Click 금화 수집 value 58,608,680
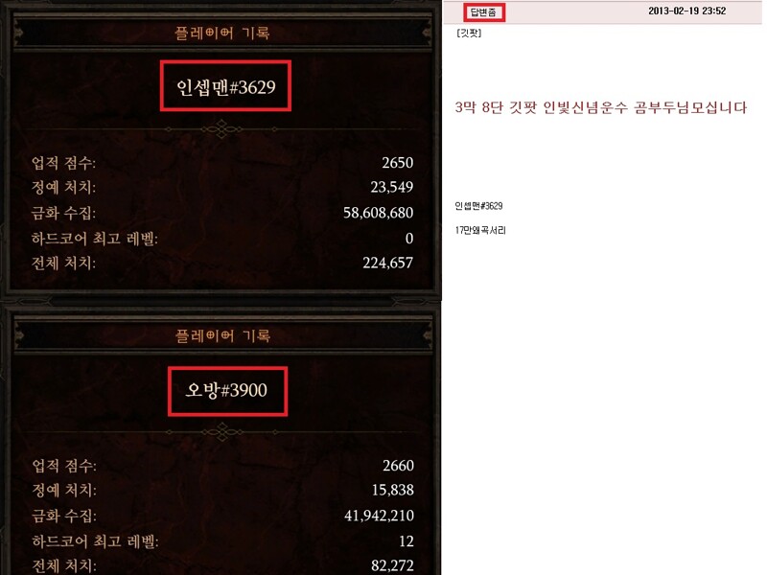Viewport: 767px width, 575px height. tap(378, 213)
